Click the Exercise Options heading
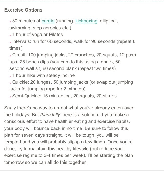164x172 pixels. 23,10
